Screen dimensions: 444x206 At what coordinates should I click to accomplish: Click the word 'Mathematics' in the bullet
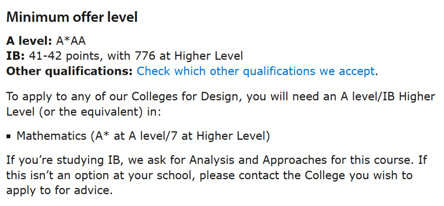tap(51, 136)
